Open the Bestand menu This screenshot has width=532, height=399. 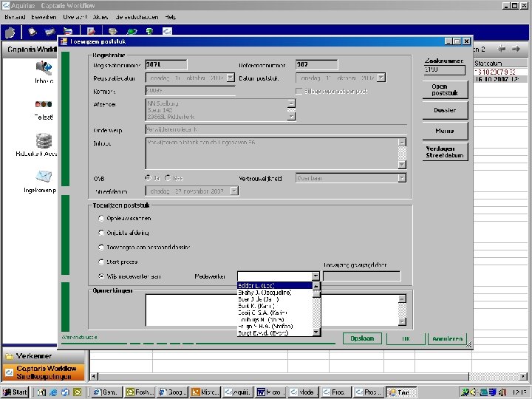tap(15, 17)
